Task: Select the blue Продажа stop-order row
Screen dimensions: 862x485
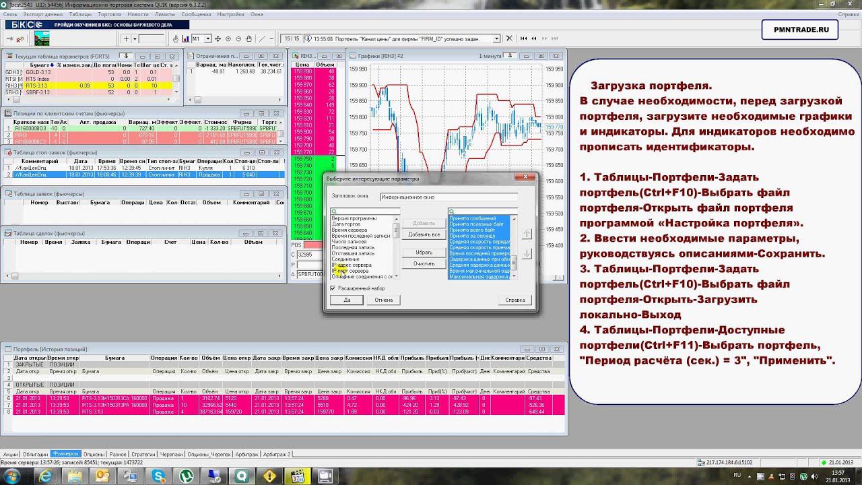Action: point(145,174)
